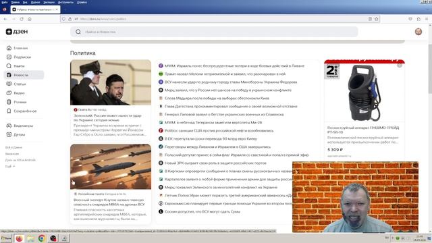Screen dimensions: 432x243
Task: Open the browser extensions icon
Action: pyautogui.click(x=418, y=19)
